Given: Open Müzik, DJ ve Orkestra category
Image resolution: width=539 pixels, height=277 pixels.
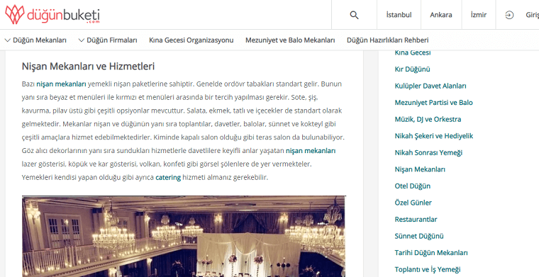Looking at the screenshot, I should [x=428, y=120].
